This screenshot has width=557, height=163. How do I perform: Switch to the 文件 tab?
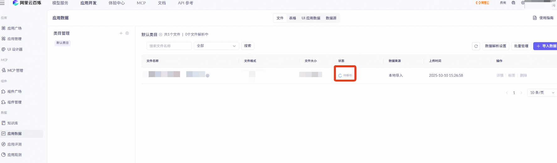(280, 18)
